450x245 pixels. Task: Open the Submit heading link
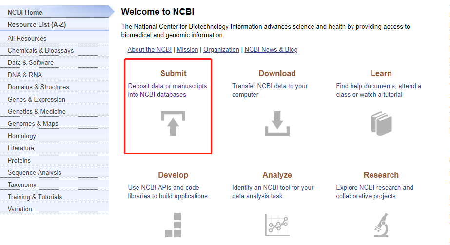click(x=174, y=73)
